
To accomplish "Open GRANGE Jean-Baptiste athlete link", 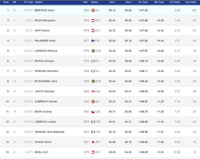I will 49,132.
